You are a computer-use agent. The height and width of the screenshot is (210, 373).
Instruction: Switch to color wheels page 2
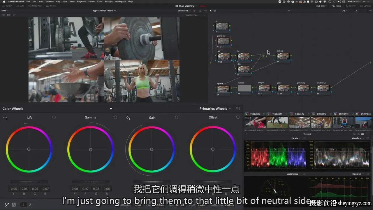pos(30,205)
